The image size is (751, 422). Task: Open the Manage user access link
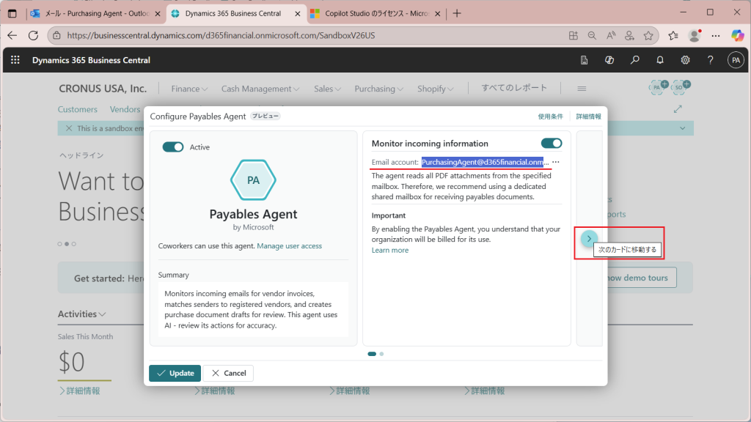pyautogui.click(x=289, y=245)
